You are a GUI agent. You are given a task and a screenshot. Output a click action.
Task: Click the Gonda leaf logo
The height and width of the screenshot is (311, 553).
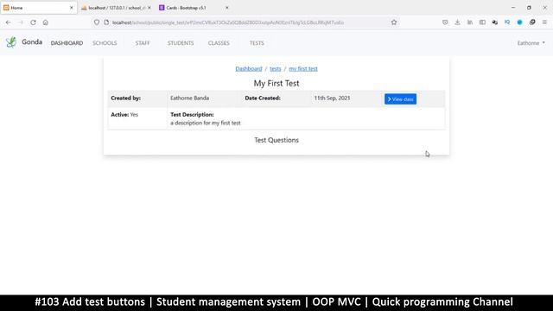point(11,42)
